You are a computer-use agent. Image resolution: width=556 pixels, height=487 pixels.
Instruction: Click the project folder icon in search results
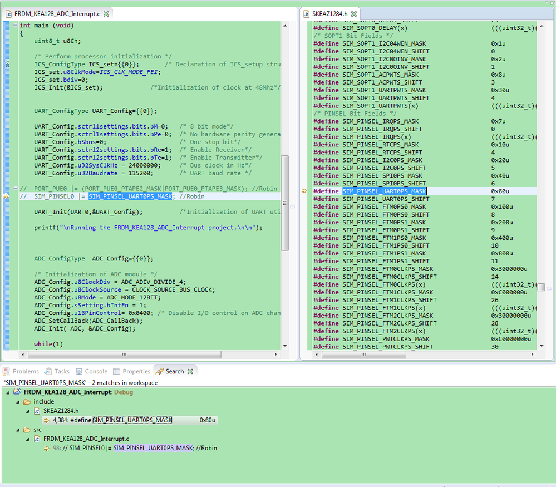pos(17,392)
